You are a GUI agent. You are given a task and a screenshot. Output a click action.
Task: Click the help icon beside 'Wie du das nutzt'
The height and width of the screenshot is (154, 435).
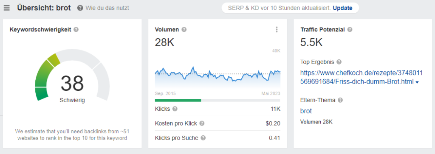pyautogui.click(x=80, y=8)
